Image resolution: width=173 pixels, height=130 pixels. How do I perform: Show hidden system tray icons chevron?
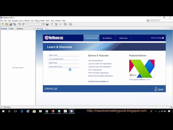156,111
